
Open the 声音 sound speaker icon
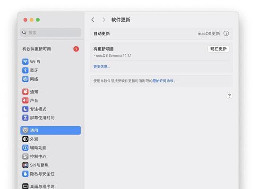pyautogui.click(x=26, y=100)
